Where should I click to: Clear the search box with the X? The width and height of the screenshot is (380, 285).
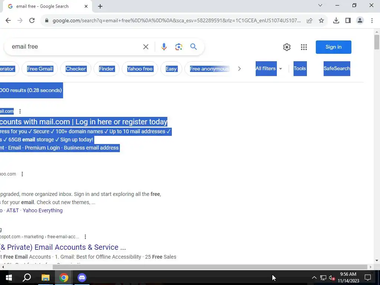point(145,47)
